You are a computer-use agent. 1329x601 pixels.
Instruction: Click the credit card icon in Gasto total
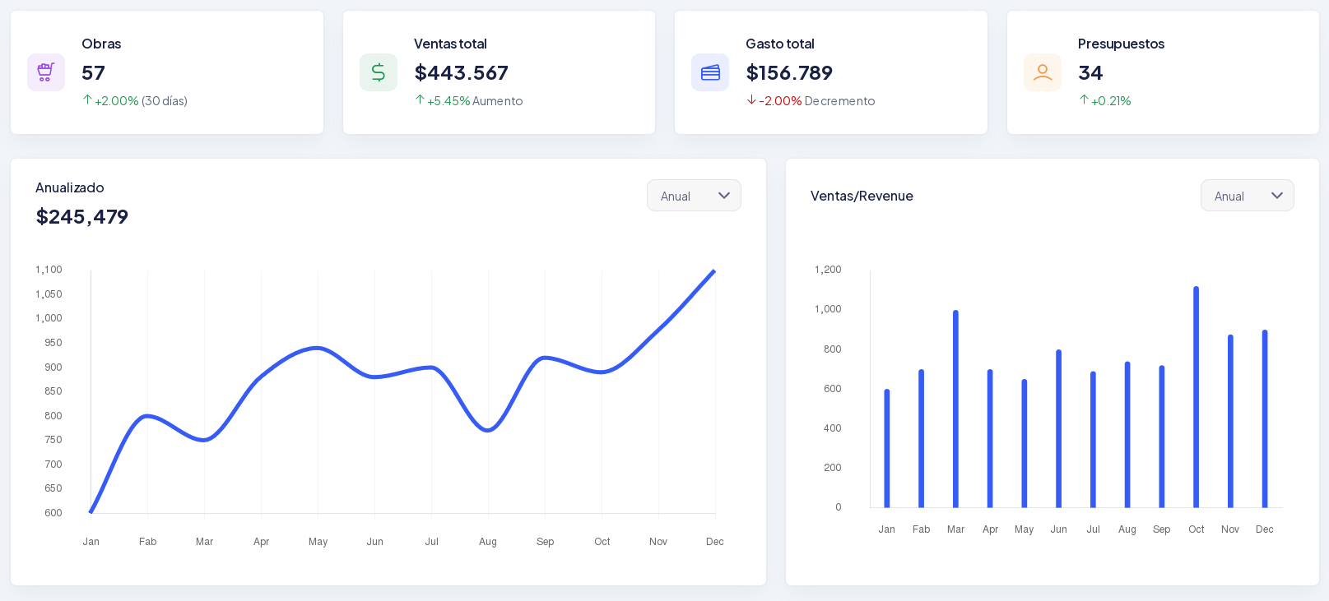click(x=710, y=72)
